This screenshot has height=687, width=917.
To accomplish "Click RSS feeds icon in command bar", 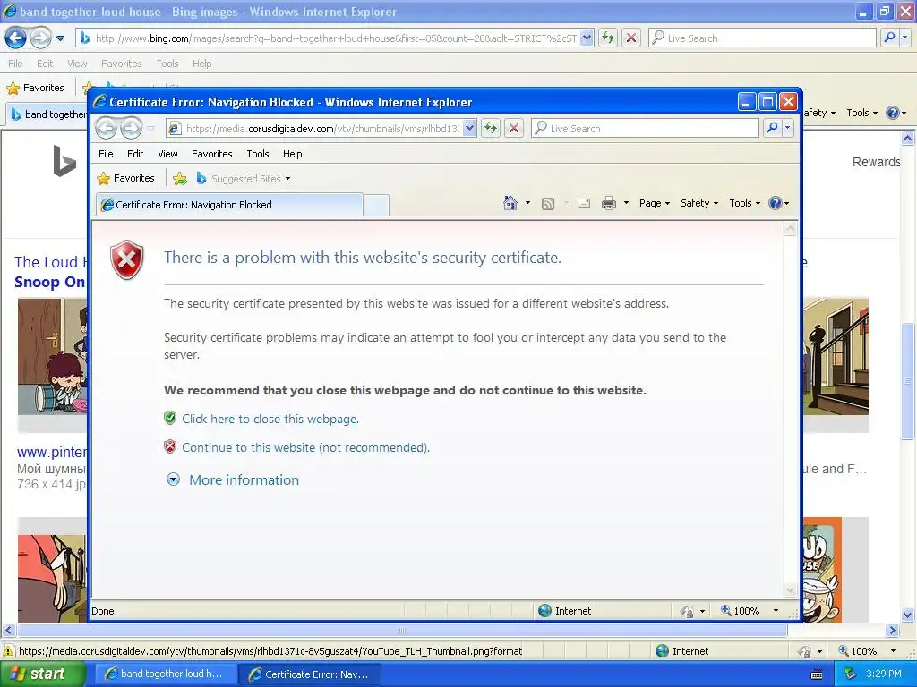I will [548, 203].
